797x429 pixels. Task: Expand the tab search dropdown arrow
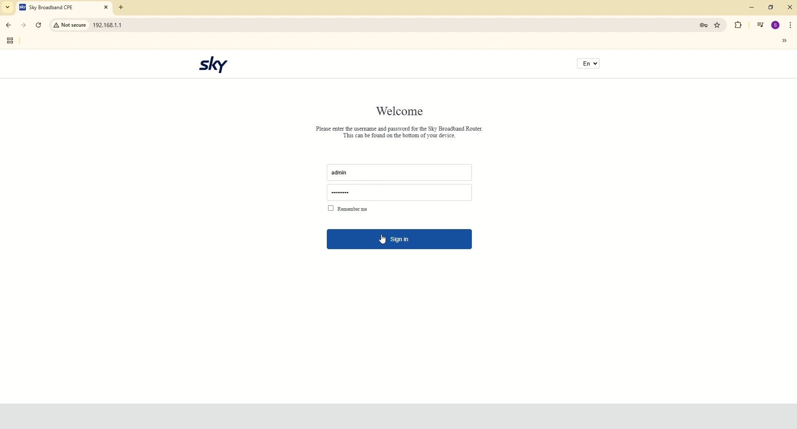tap(8, 7)
